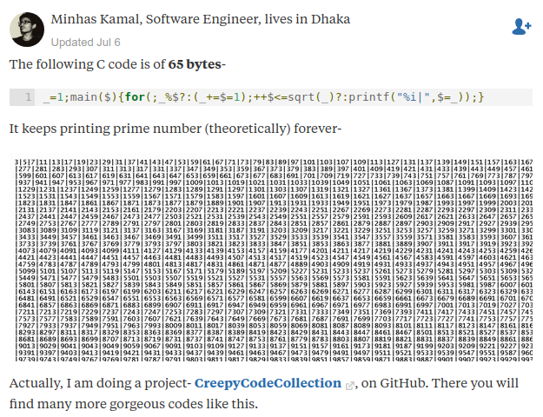
Task: Click the first row of prime output
Action: pyautogui.click(x=274, y=162)
